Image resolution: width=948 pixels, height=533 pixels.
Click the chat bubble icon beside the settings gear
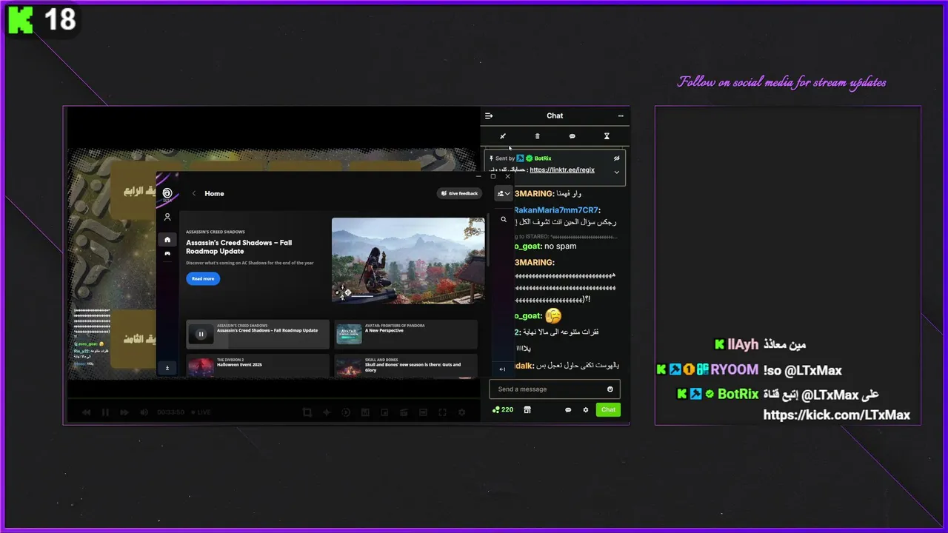(568, 409)
